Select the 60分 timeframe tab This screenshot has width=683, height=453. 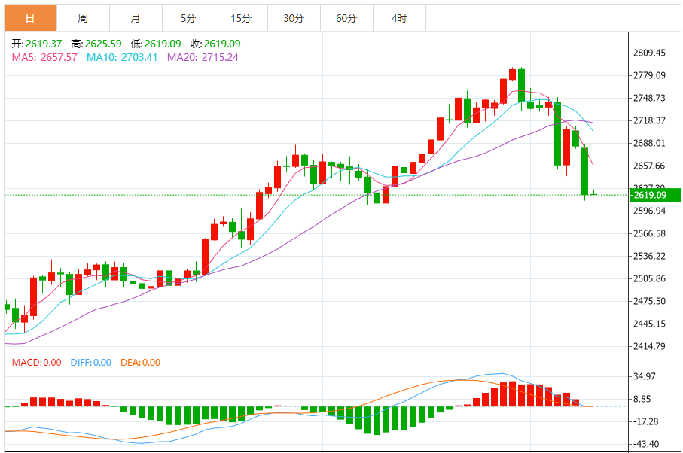[x=346, y=18]
